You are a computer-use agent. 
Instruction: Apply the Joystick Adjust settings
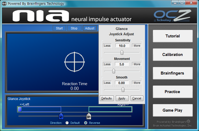coord(122,98)
